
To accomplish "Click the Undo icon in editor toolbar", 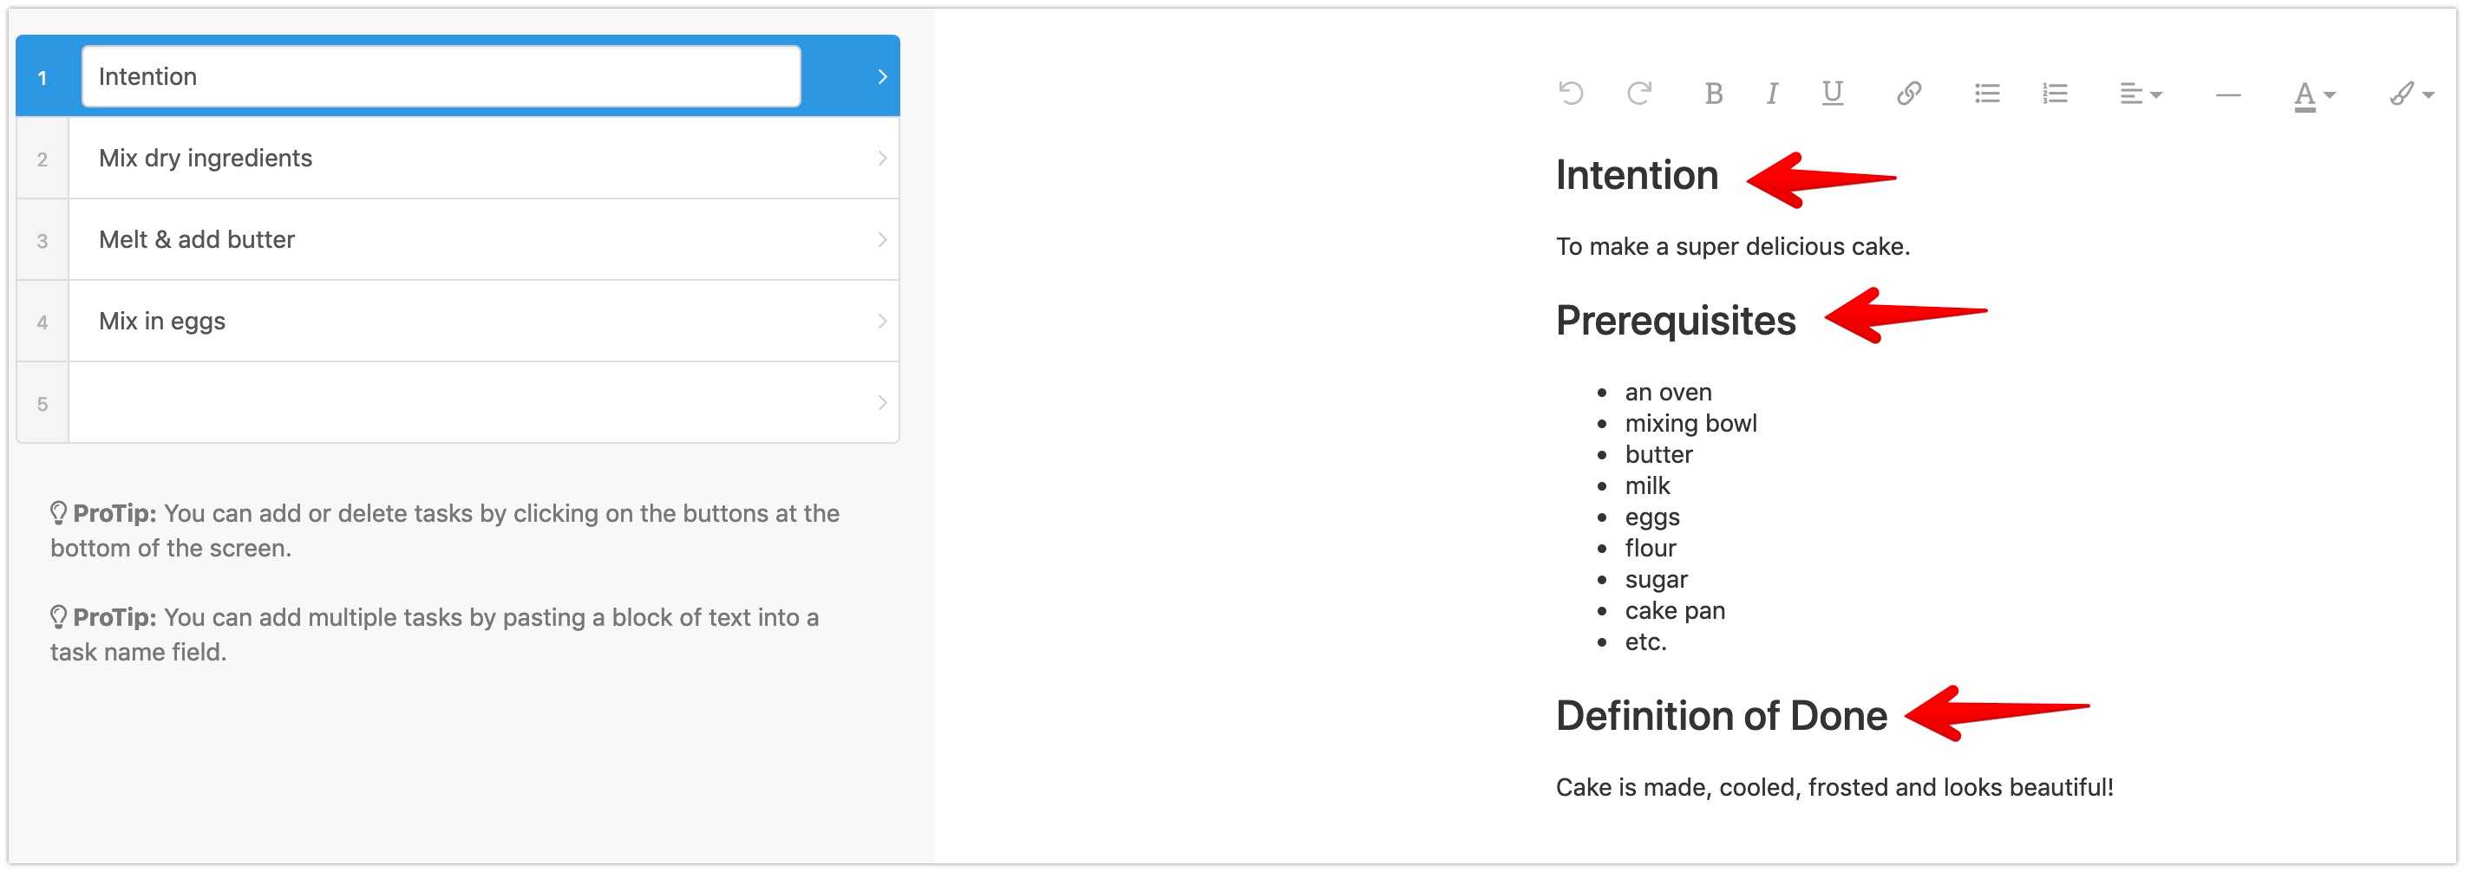I will point(1570,93).
